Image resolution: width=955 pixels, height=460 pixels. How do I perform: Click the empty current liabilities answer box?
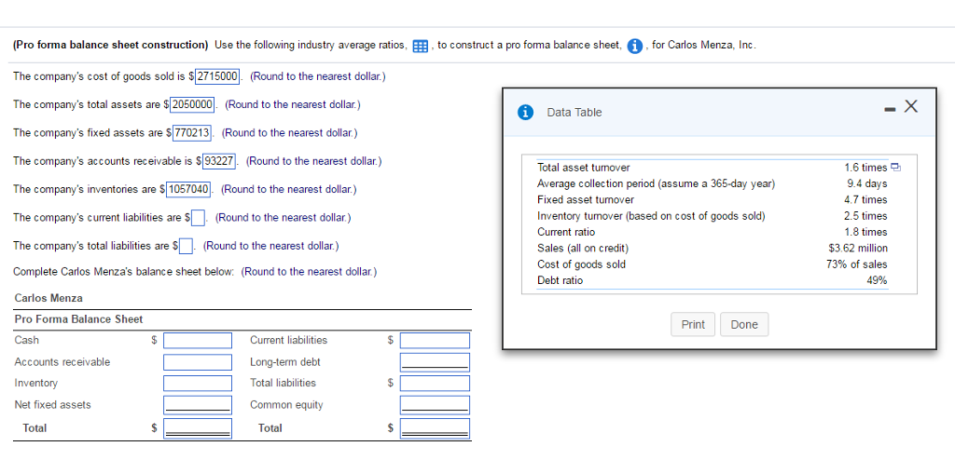pyautogui.click(x=200, y=217)
